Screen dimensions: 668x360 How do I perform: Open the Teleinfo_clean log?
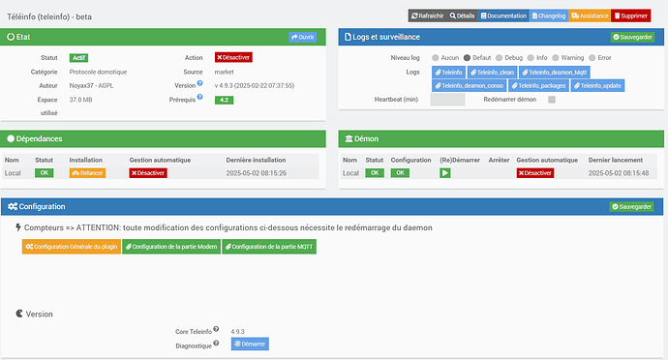492,73
